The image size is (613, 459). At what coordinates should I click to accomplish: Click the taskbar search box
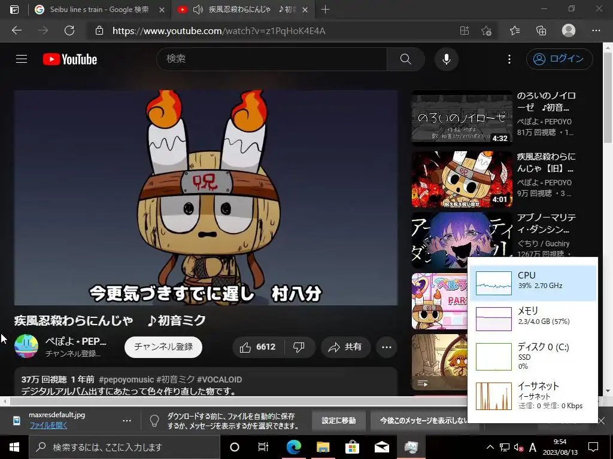coord(125,447)
